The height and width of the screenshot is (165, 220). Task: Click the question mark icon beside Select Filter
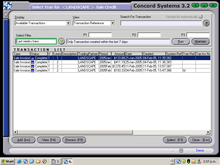(x=61, y=41)
